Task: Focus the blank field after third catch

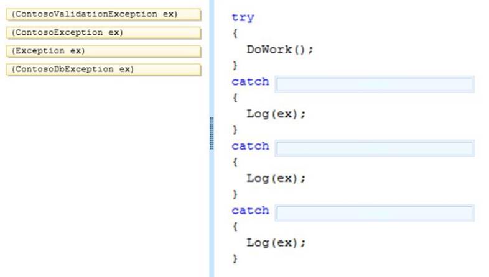Action: pyautogui.click(x=374, y=213)
